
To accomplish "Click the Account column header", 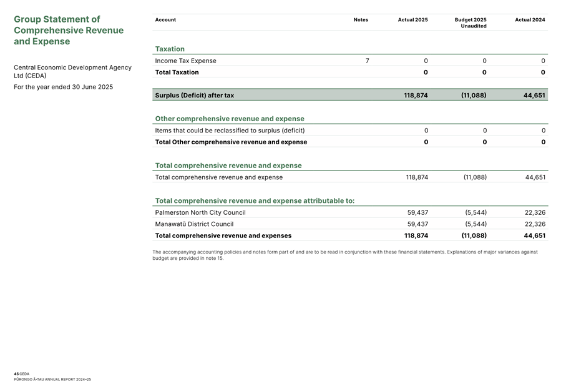I will [x=165, y=20].
